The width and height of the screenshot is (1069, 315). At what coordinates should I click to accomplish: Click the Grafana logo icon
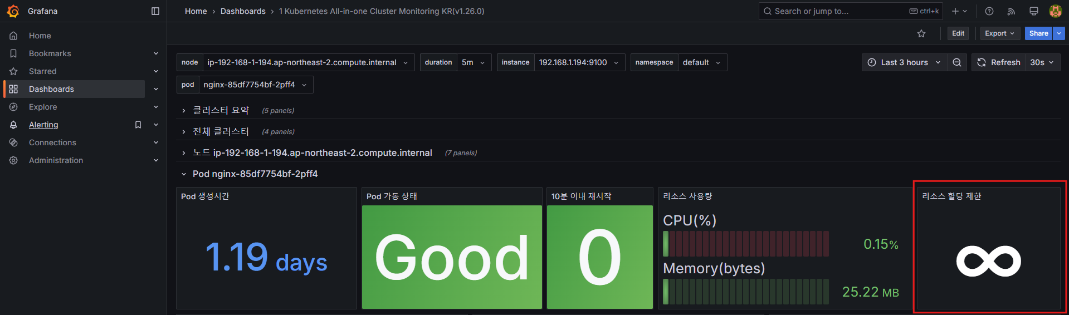click(13, 11)
